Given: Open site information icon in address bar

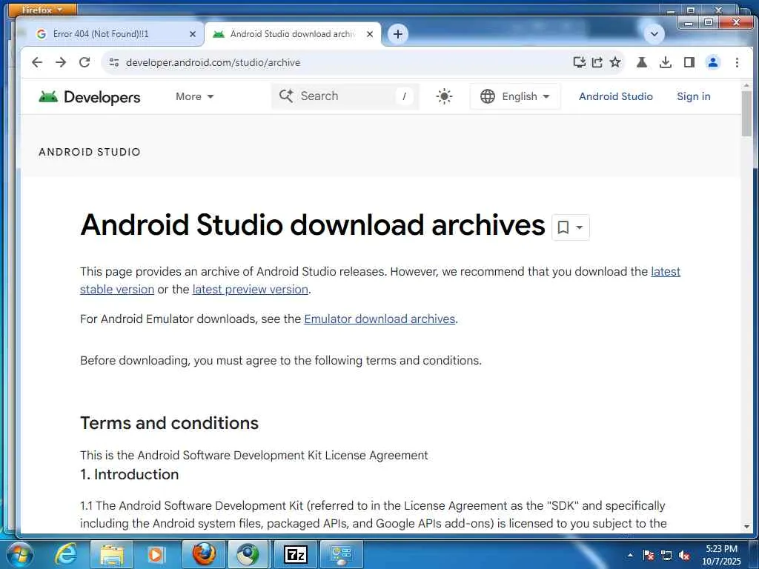Looking at the screenshot, I should pyautogui.click(x=114, y=62).
